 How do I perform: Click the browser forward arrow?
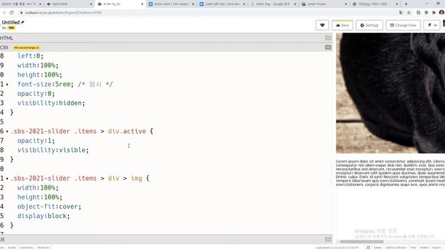tap(3, 12)
